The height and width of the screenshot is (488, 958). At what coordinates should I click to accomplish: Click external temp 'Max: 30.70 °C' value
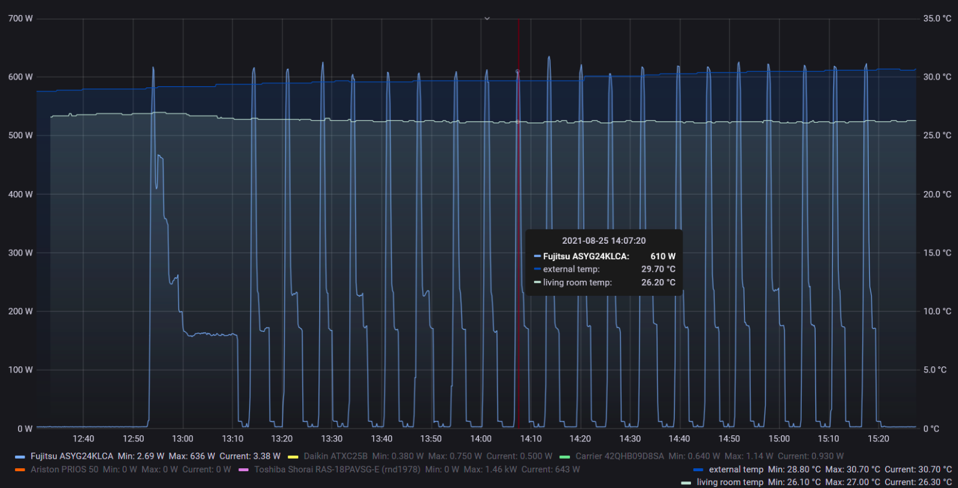(853, 469)
